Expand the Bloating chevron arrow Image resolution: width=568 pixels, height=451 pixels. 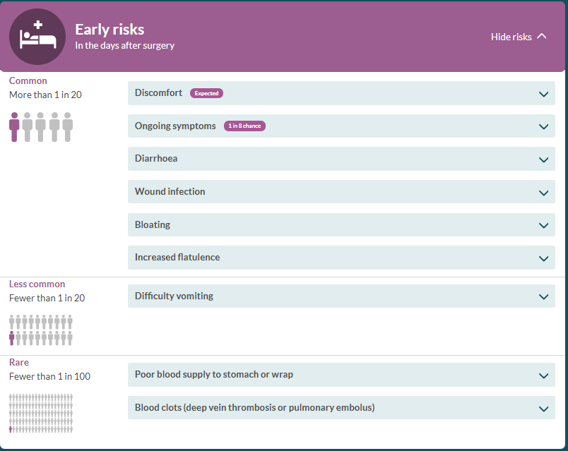(x=543, y=226)
